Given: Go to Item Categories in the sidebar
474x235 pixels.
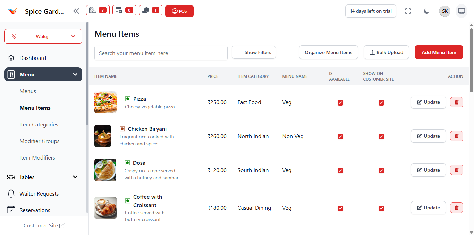Looking at the screenshot, I should [39, 124].
